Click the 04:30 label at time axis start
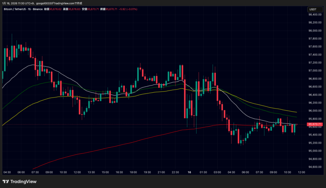326x188 pixels. [x=7, y=172]
